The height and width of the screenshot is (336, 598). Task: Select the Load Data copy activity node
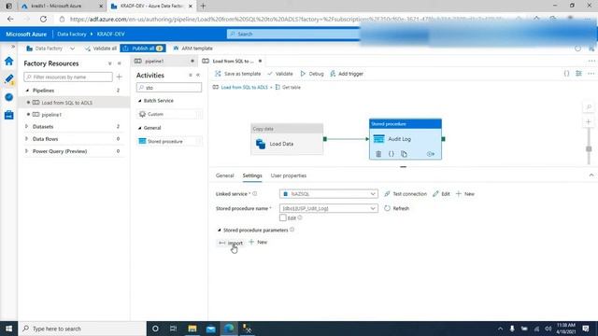[287, 139]
